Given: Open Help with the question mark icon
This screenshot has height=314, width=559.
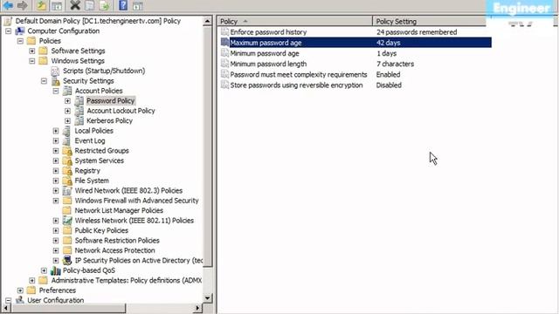Looking at the screenshot, I should tap(123, 5).
